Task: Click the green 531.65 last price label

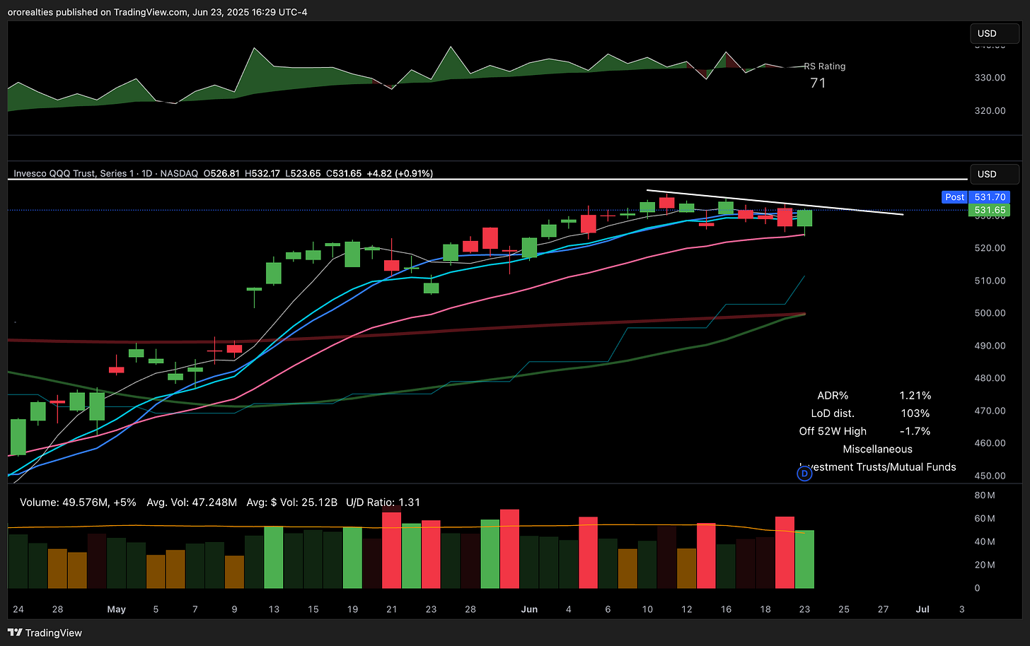Action: pos(989,210)
